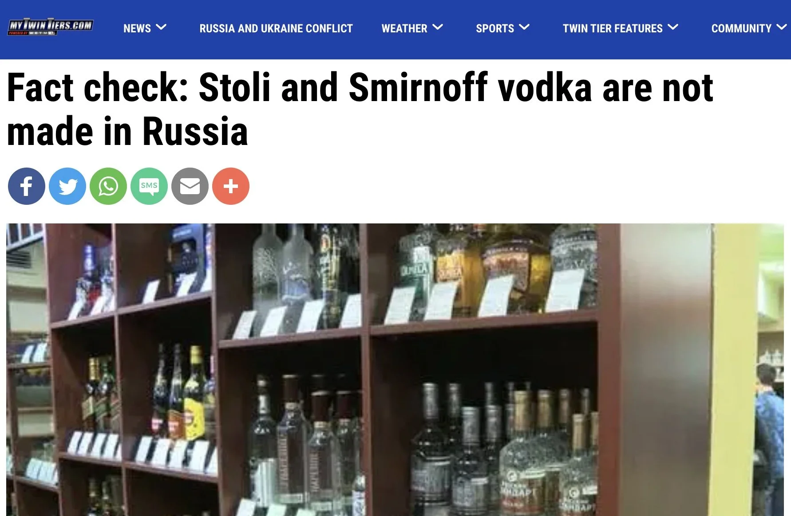Screen dimensions: 791x516
Task: Share article via WhatsApp
Action: 108,186
